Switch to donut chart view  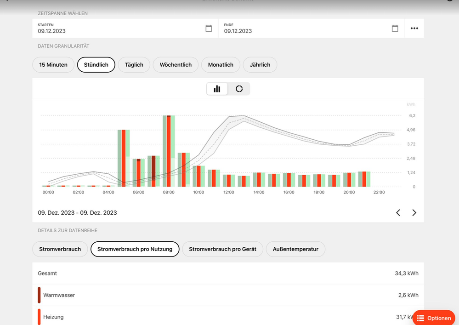coord(239,89)
